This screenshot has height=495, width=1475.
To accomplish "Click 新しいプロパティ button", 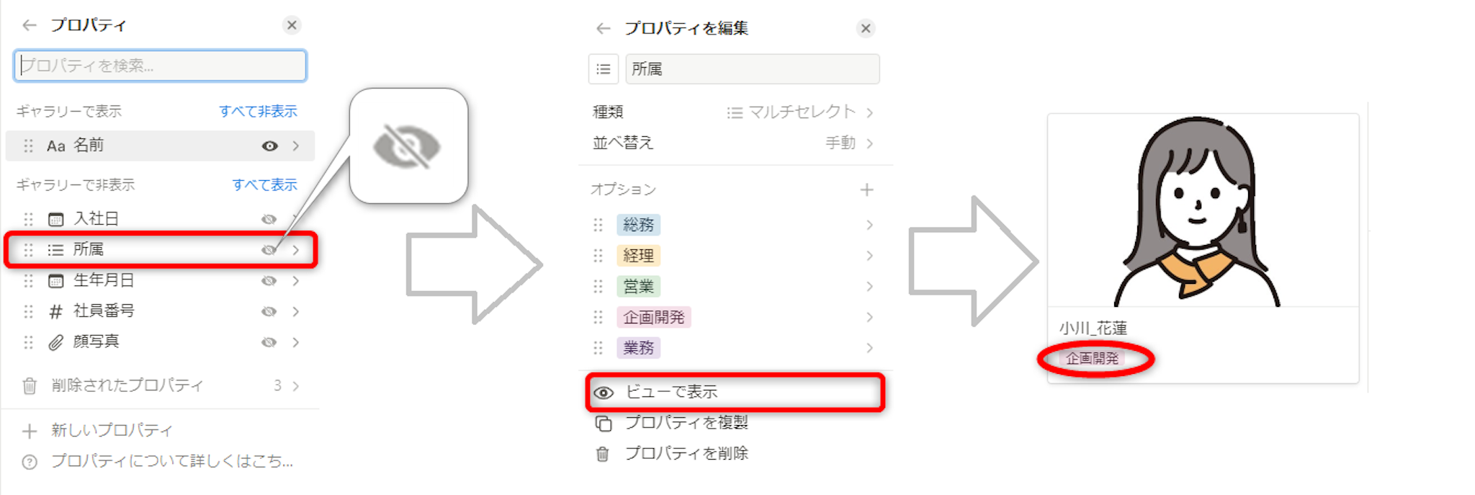I will tap(111, 431).
